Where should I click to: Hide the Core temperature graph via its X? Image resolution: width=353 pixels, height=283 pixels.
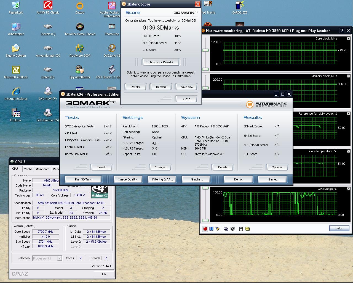click(348, 151)
